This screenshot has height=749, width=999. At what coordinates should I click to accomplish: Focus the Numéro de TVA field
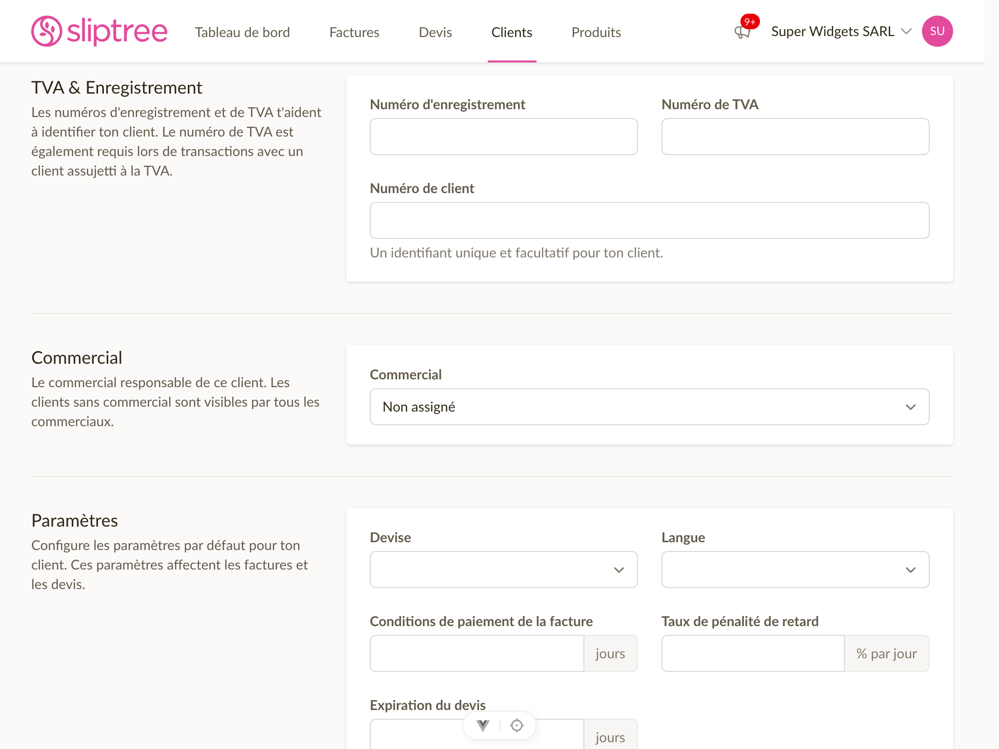point(795,137)
